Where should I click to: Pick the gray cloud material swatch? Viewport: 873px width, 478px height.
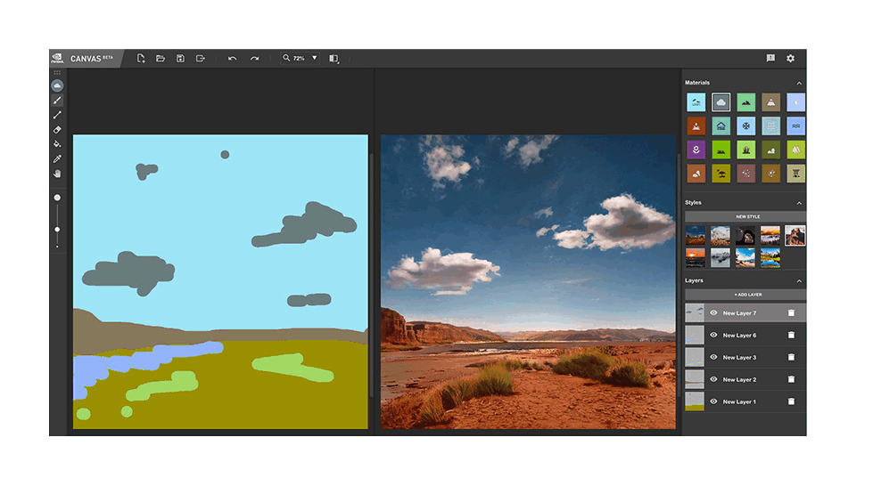click(721, 102)
